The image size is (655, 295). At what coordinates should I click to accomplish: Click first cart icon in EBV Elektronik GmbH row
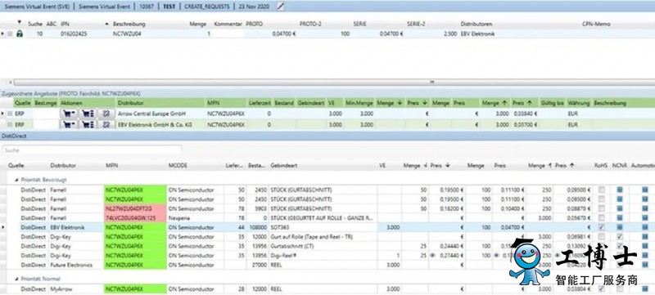tap(69, 124)
